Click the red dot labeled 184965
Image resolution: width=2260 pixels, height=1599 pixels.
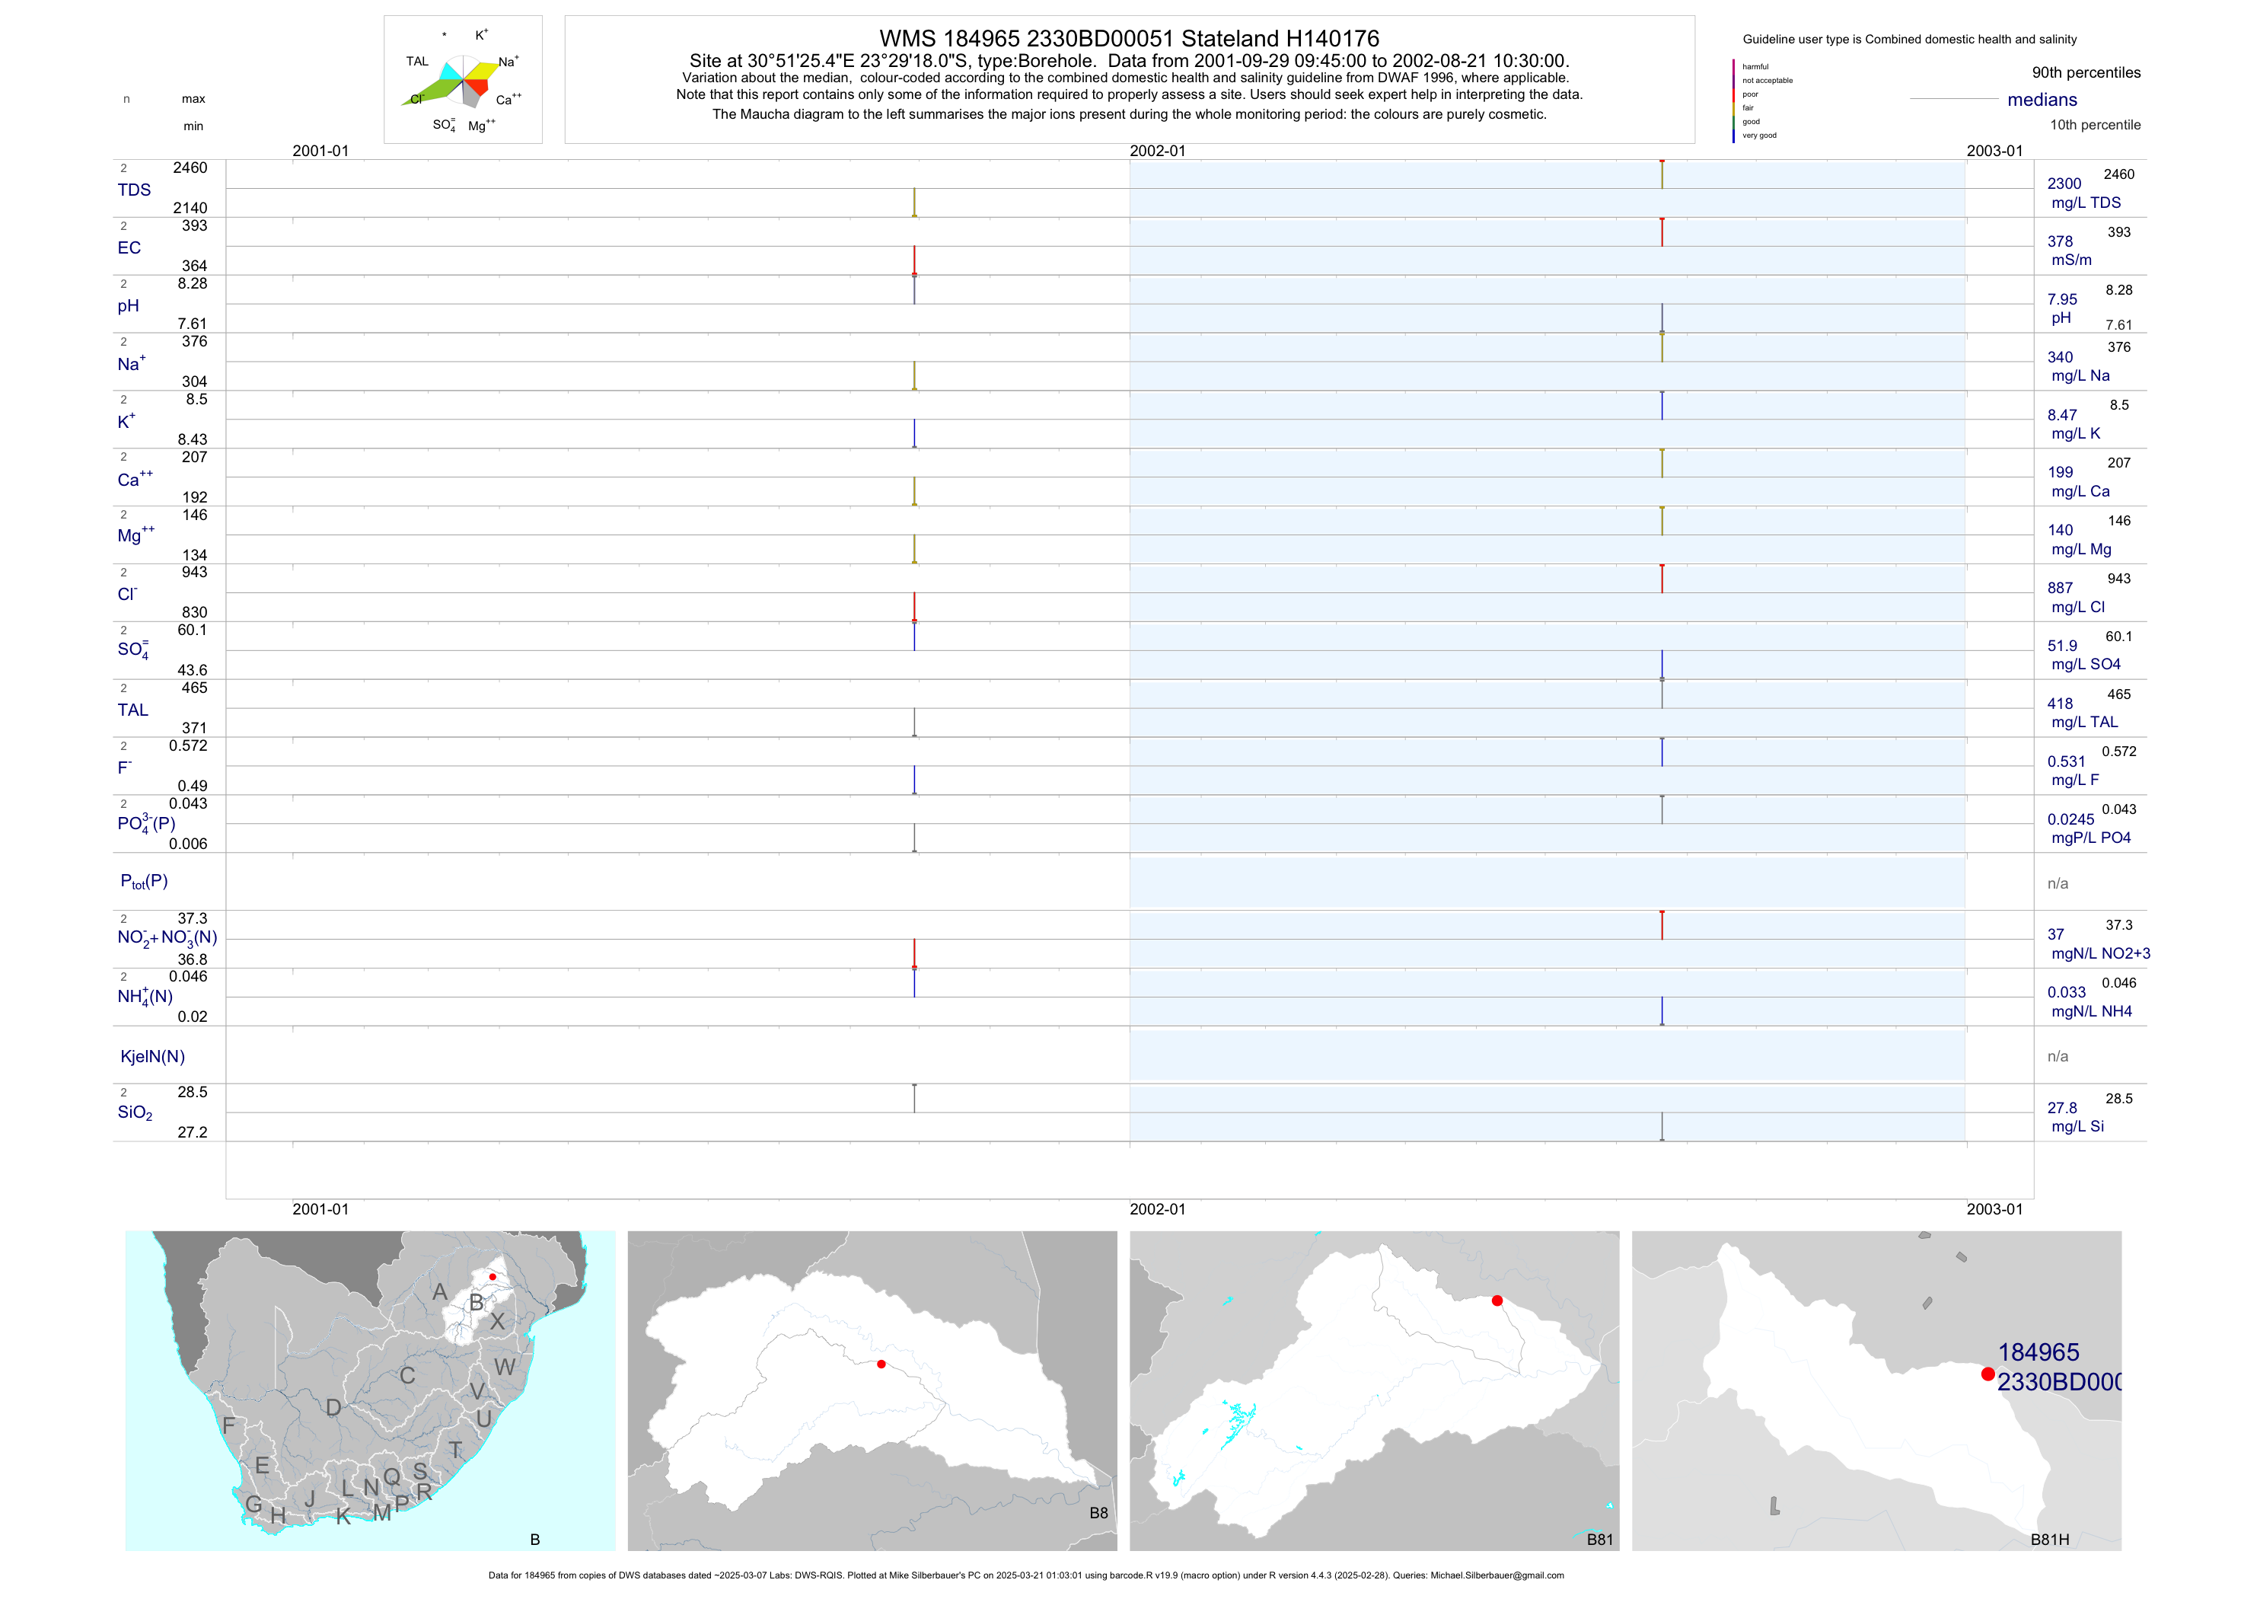1987,1374
